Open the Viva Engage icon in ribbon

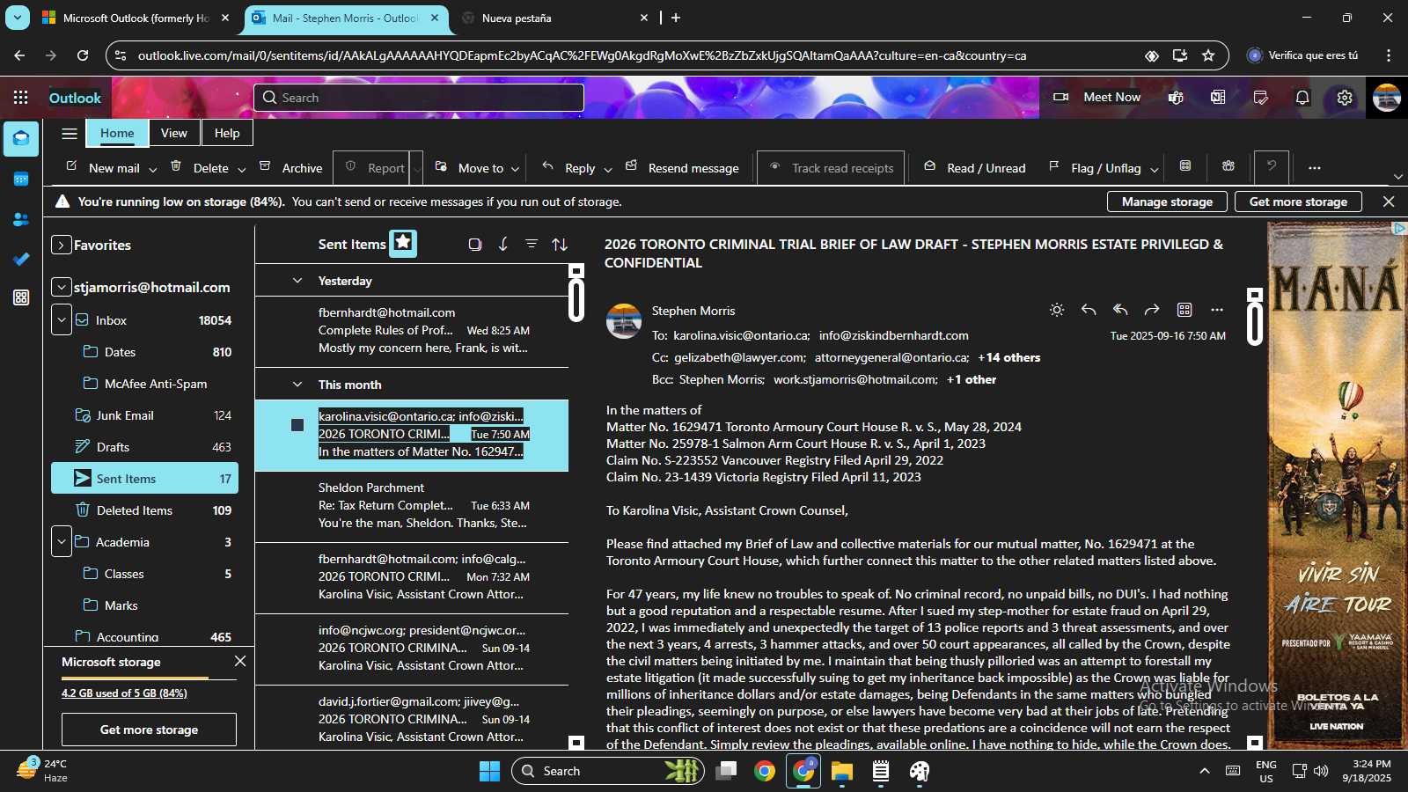point(1228,166)
